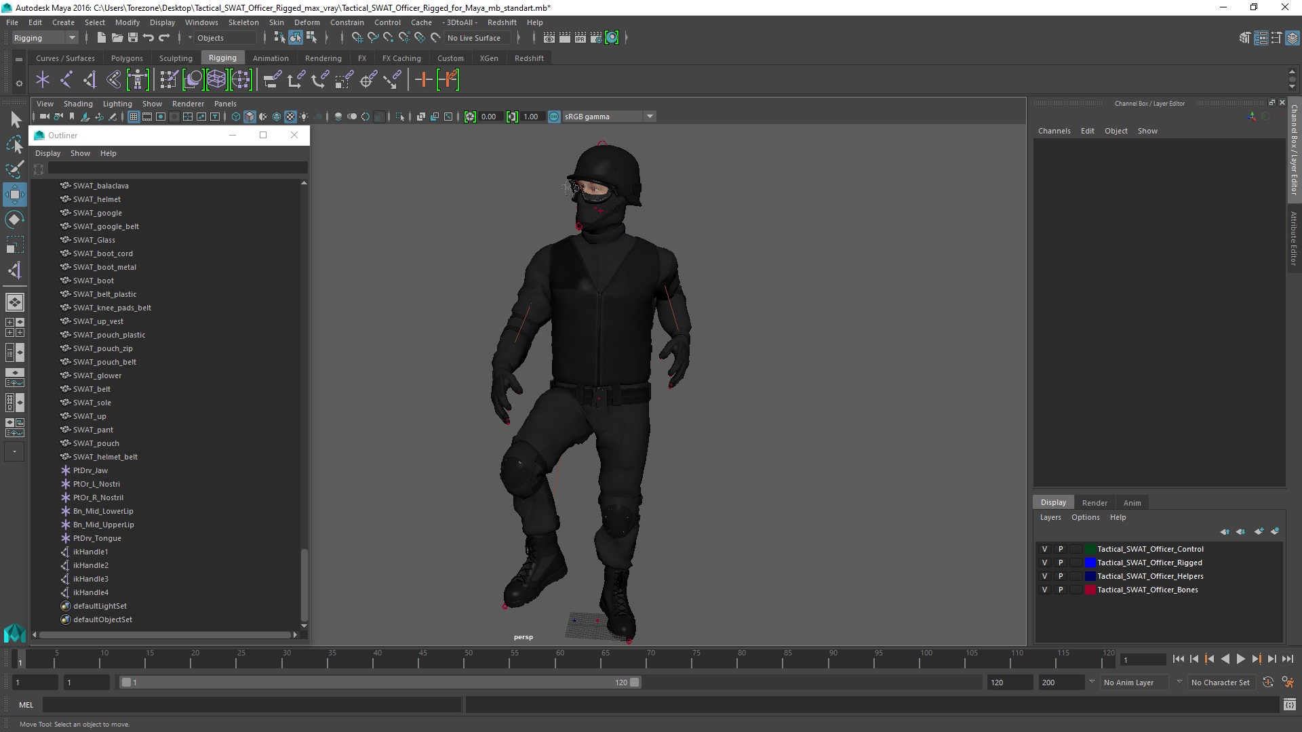Open the Skeleton menu
Viewport: 1302px width, 732px height.
pos(243,22)
